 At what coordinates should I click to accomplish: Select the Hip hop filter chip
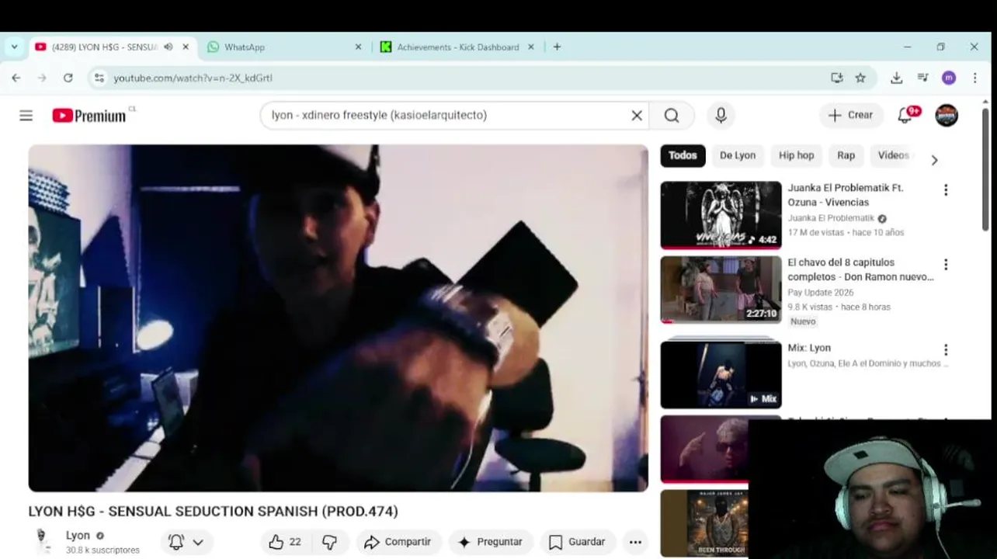(796, 155)
